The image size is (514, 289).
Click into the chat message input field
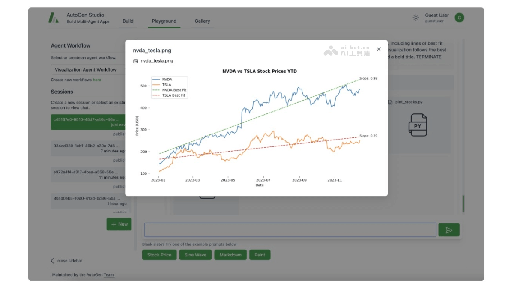[290, 230]
